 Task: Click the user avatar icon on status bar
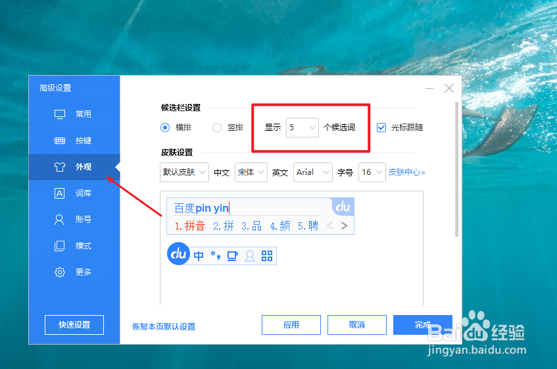(x=250, y=256)
